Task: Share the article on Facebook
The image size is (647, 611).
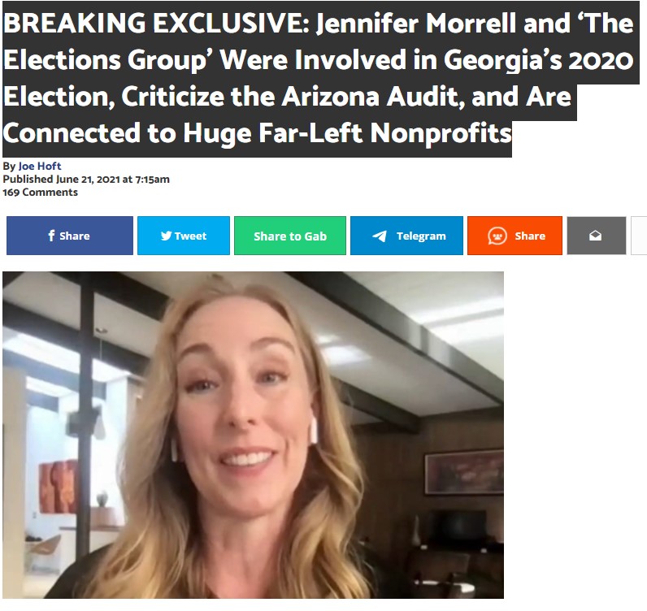Action: (x=70, y=236)
